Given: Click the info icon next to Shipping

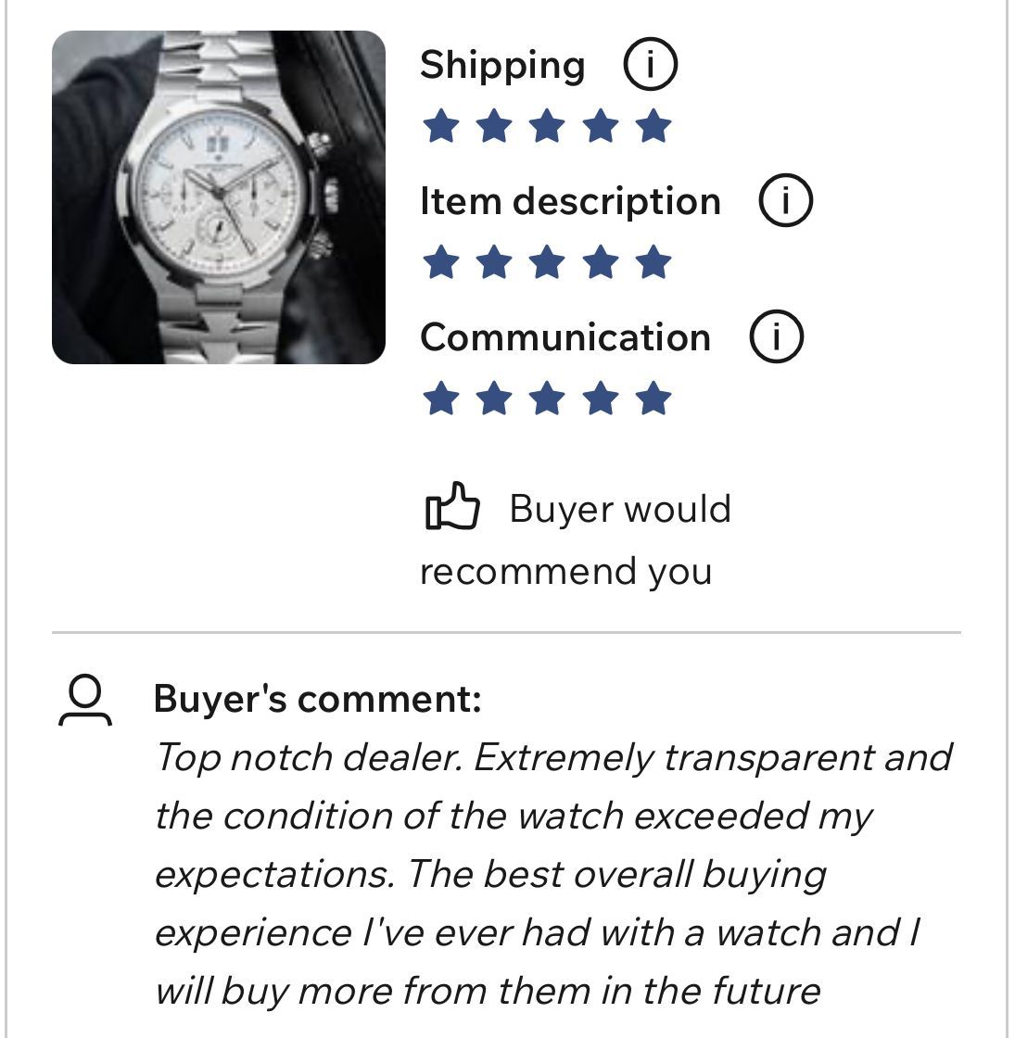Looking at the screenshot, I should click(649, 66).
